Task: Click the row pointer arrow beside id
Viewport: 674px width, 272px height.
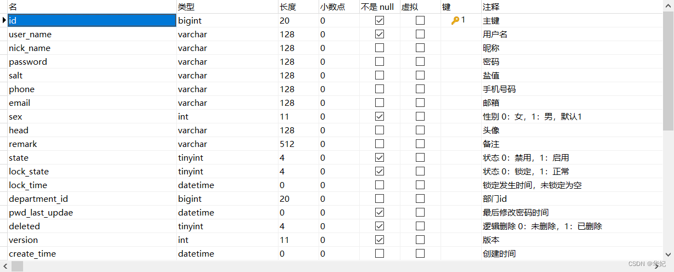Action: pos(4,20)
